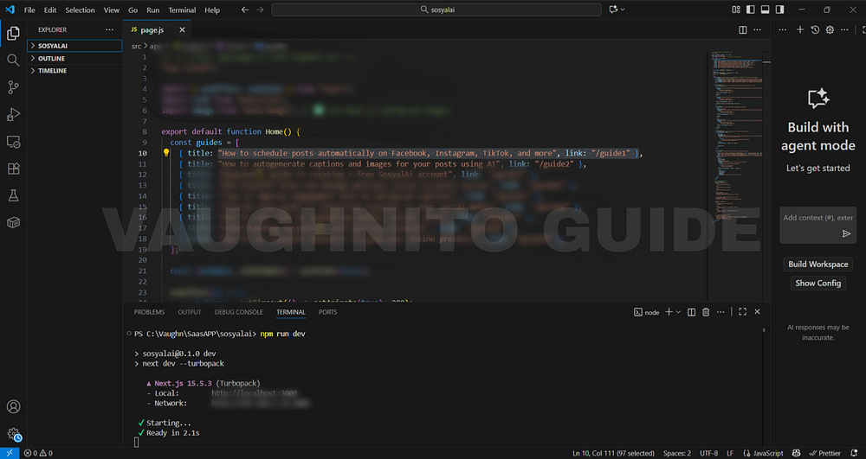
Task: Open editor more actions menu
Action: pos(757,29)
